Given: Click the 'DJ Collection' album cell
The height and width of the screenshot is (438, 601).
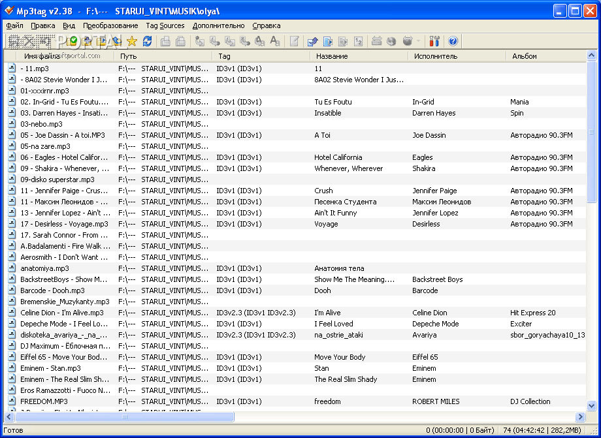Looking at the screenshot, I should (530, 401).
